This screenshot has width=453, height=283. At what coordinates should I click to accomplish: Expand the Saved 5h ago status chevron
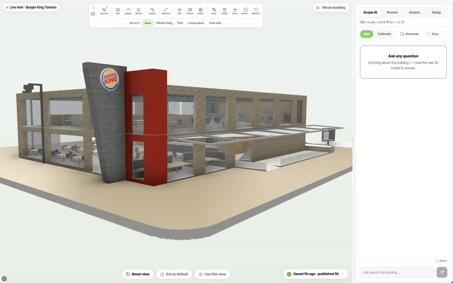(x=343, y=274)
